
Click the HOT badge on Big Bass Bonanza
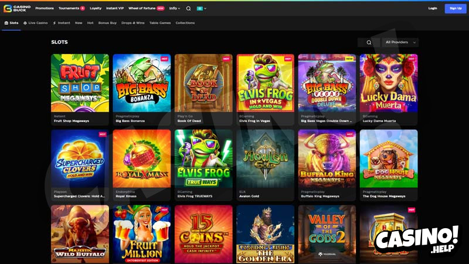tap(165, 59)
